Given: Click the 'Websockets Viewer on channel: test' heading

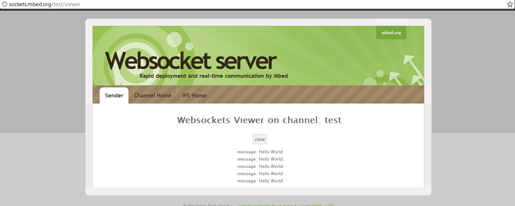Looking at the screenshot, I should [259, 120].
